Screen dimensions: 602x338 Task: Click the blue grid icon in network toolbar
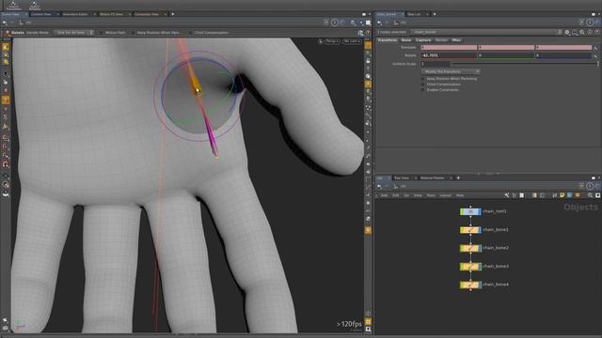tap(570, 195)
